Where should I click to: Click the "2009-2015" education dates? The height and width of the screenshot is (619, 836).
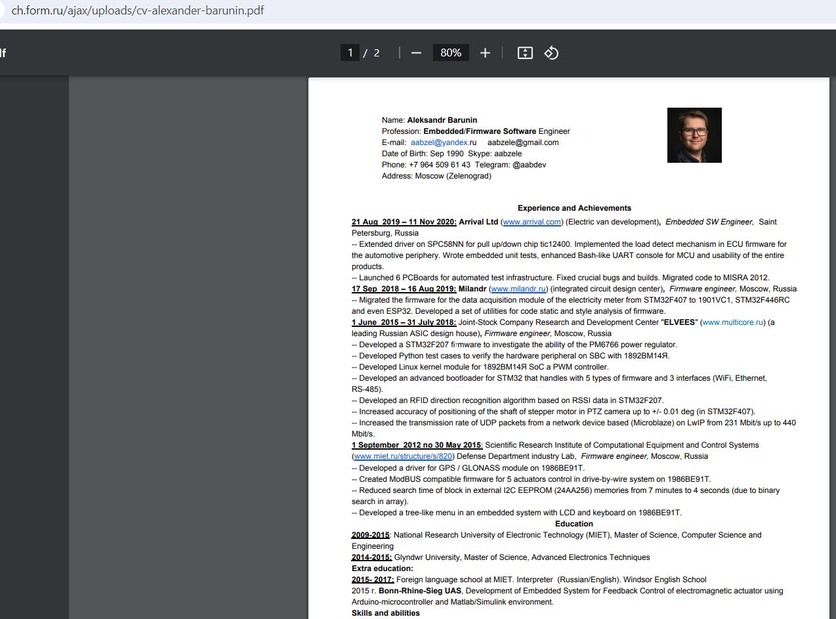click(371, 535)
